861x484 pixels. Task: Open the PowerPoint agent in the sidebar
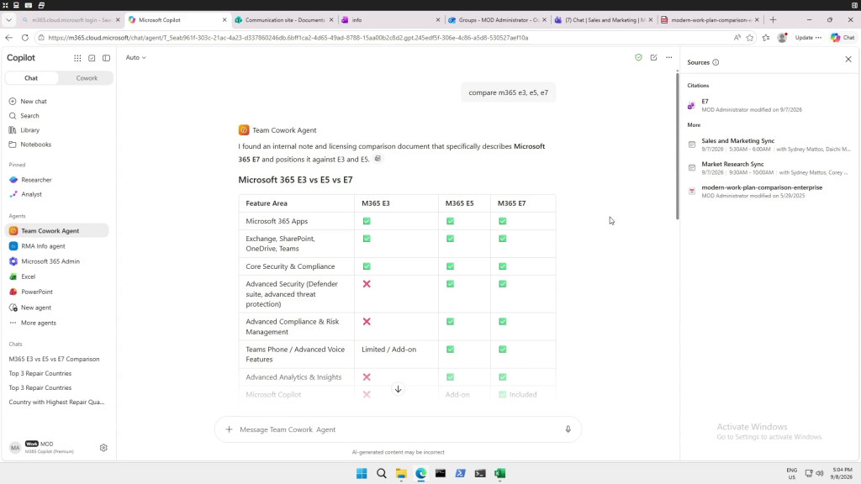(x=37, y=292)
